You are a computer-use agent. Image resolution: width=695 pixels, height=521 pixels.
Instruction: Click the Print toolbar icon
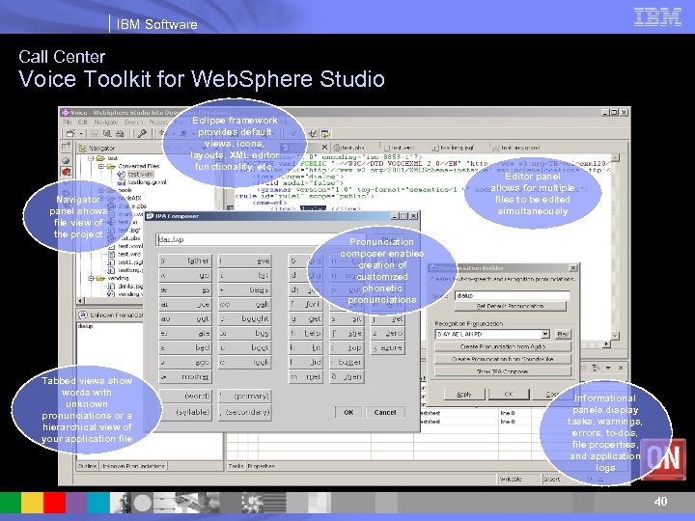[x=120, y=133]
